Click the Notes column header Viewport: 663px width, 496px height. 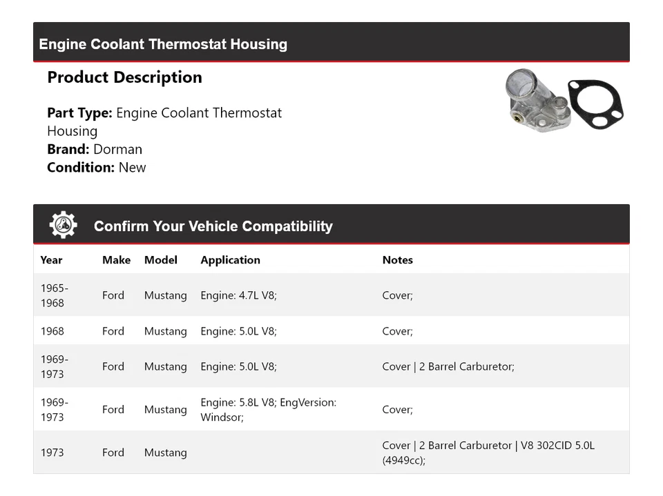pyautogui.click(x=397, y=260)
